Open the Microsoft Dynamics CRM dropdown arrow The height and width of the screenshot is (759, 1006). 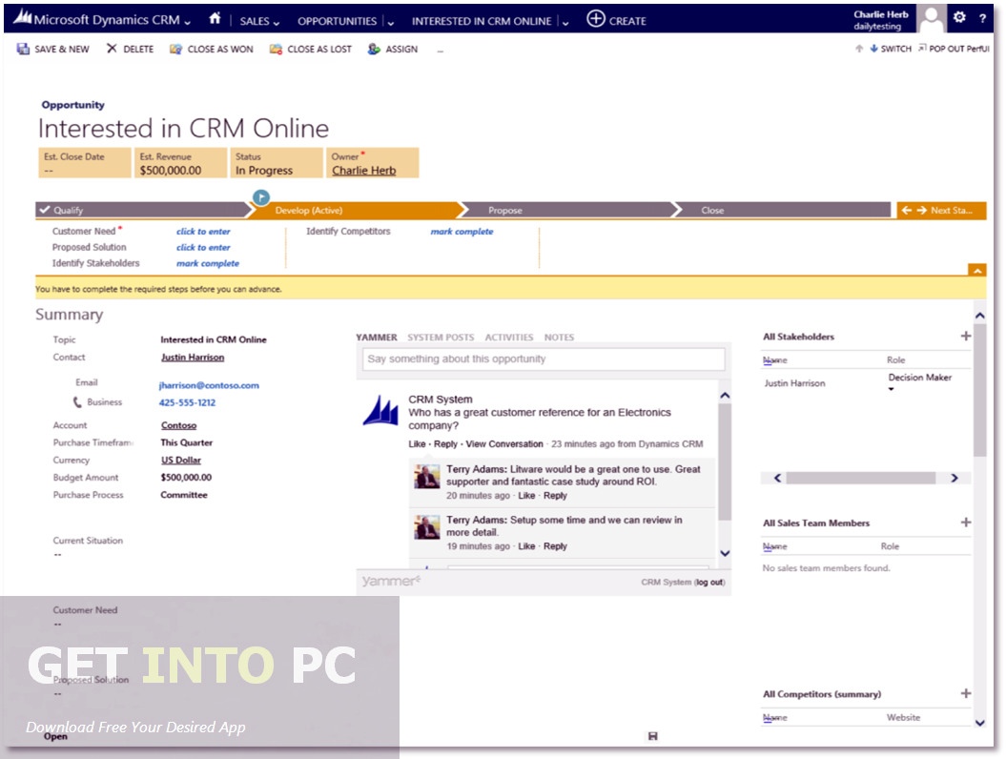pyautogui.click(x=187, y=23)
